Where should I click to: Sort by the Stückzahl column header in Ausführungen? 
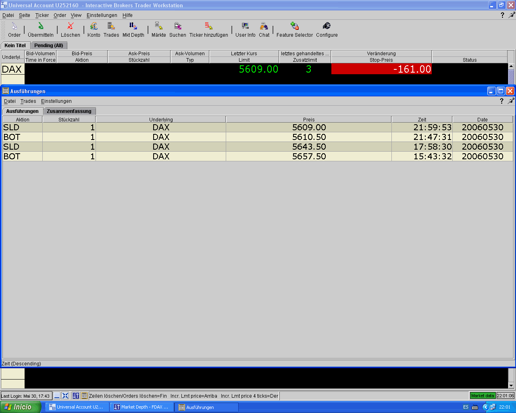point(69,119)
